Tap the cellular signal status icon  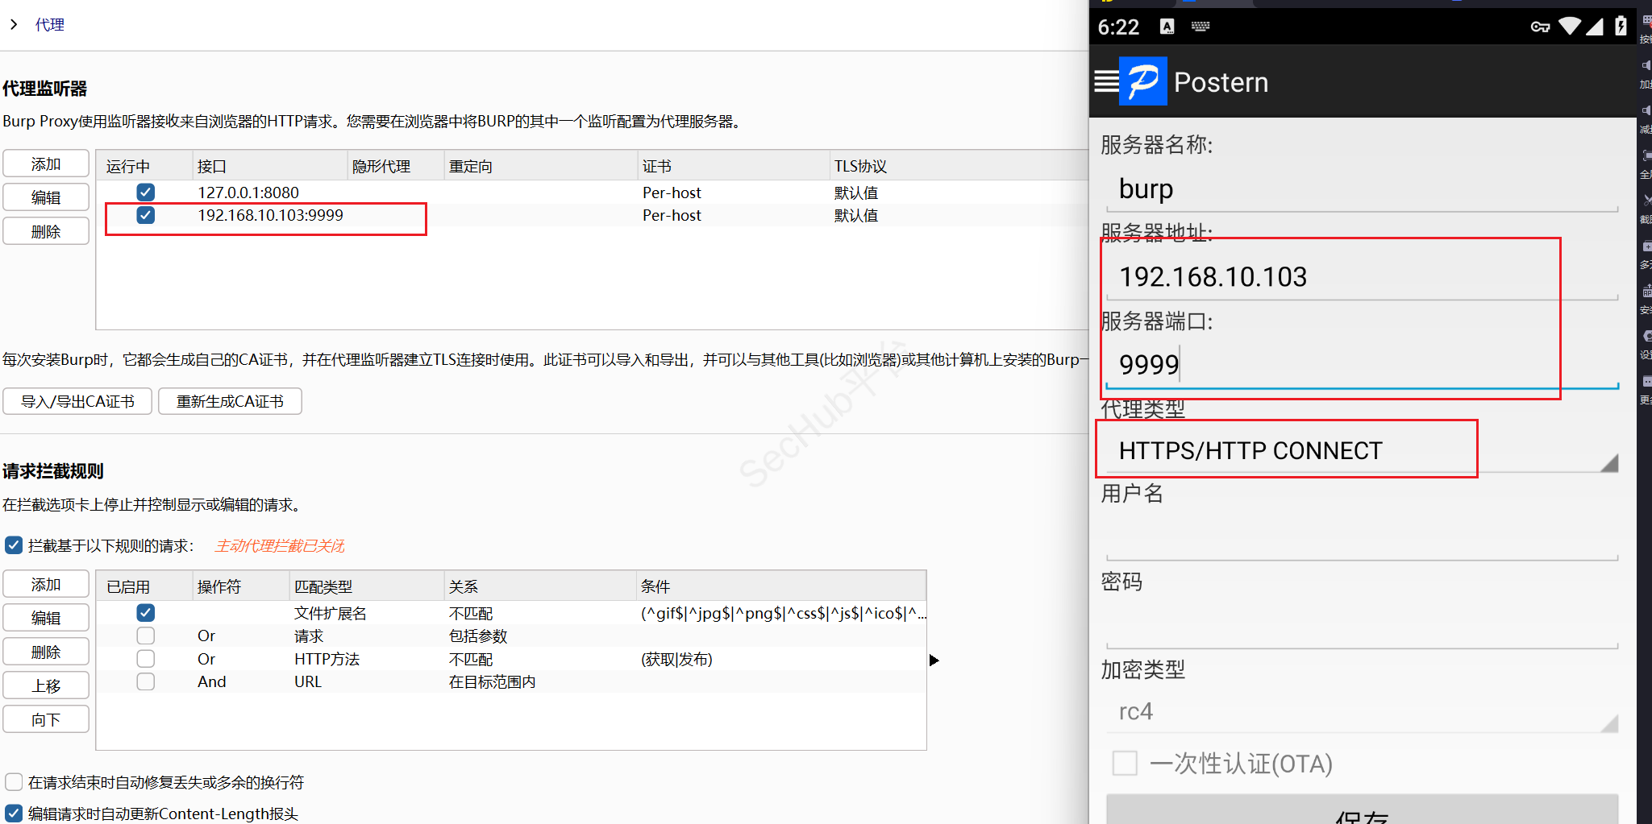point(1594,26)
